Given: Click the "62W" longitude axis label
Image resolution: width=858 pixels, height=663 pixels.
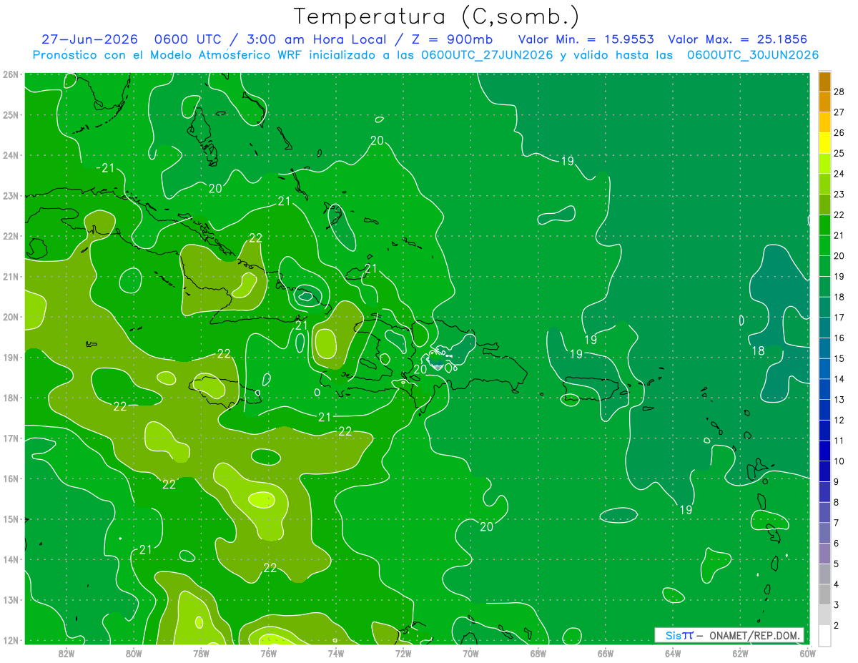Looking at the screenshot, I should [x=740, y=652].
